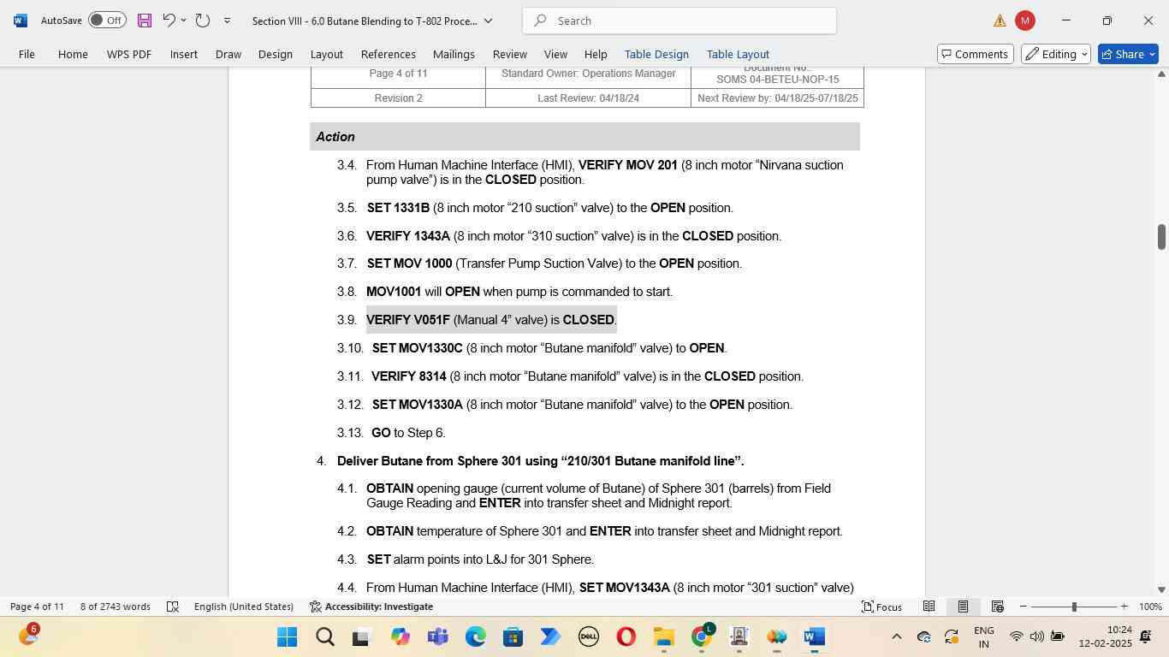Expand the document title dropdown chevron
The height and width of the screenshot is (657, 1169).
pyautogui.click(x=489, y=21)
